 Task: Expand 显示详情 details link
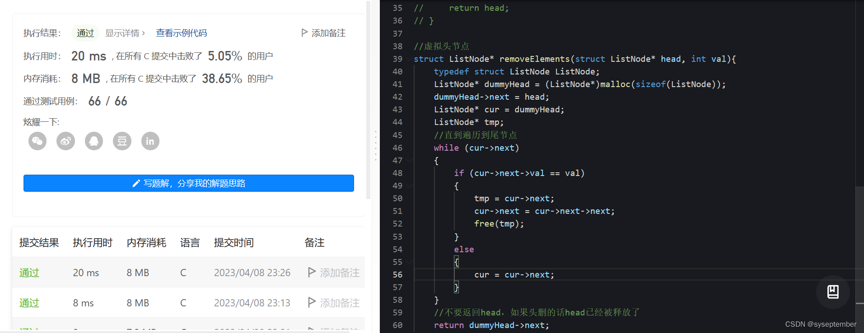coord(125,33)
